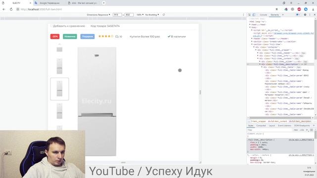Click the DevTools issues counter badge
This screenshot has height=178, width=317.
click(x=298, y=15)
